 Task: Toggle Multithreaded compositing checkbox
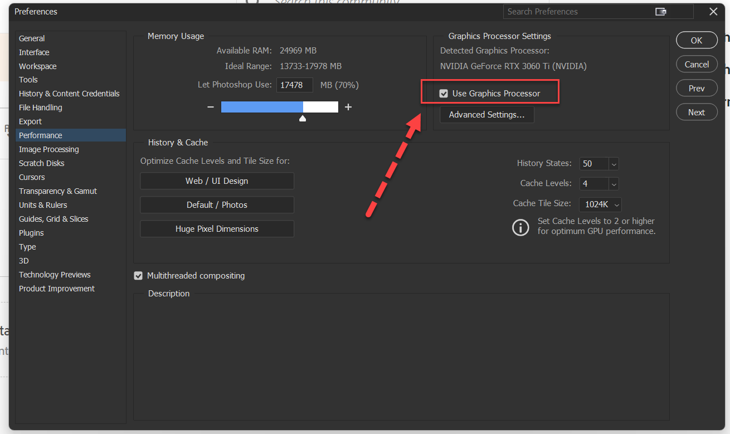138,276
